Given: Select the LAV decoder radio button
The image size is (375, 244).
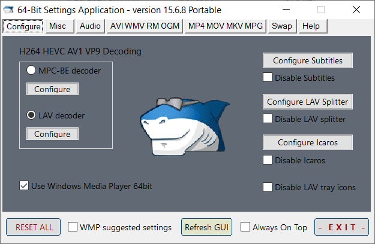Looking at the screenshot, I should point(32,115).
